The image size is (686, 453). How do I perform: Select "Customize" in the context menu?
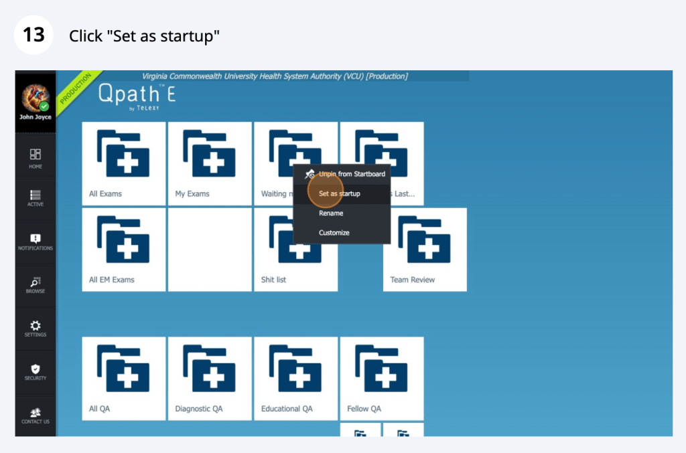[x=334, y=233]
